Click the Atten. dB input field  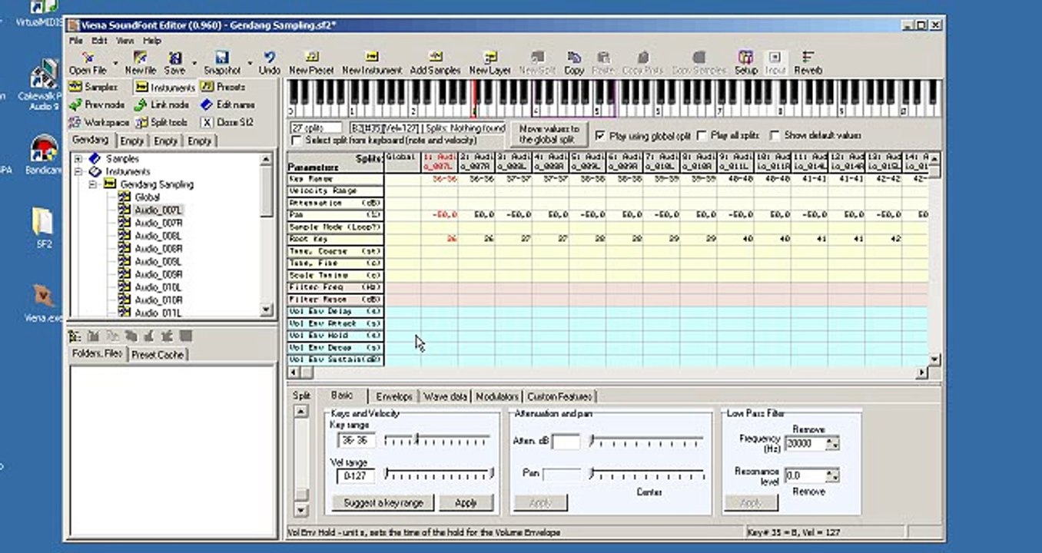(566, 442)
